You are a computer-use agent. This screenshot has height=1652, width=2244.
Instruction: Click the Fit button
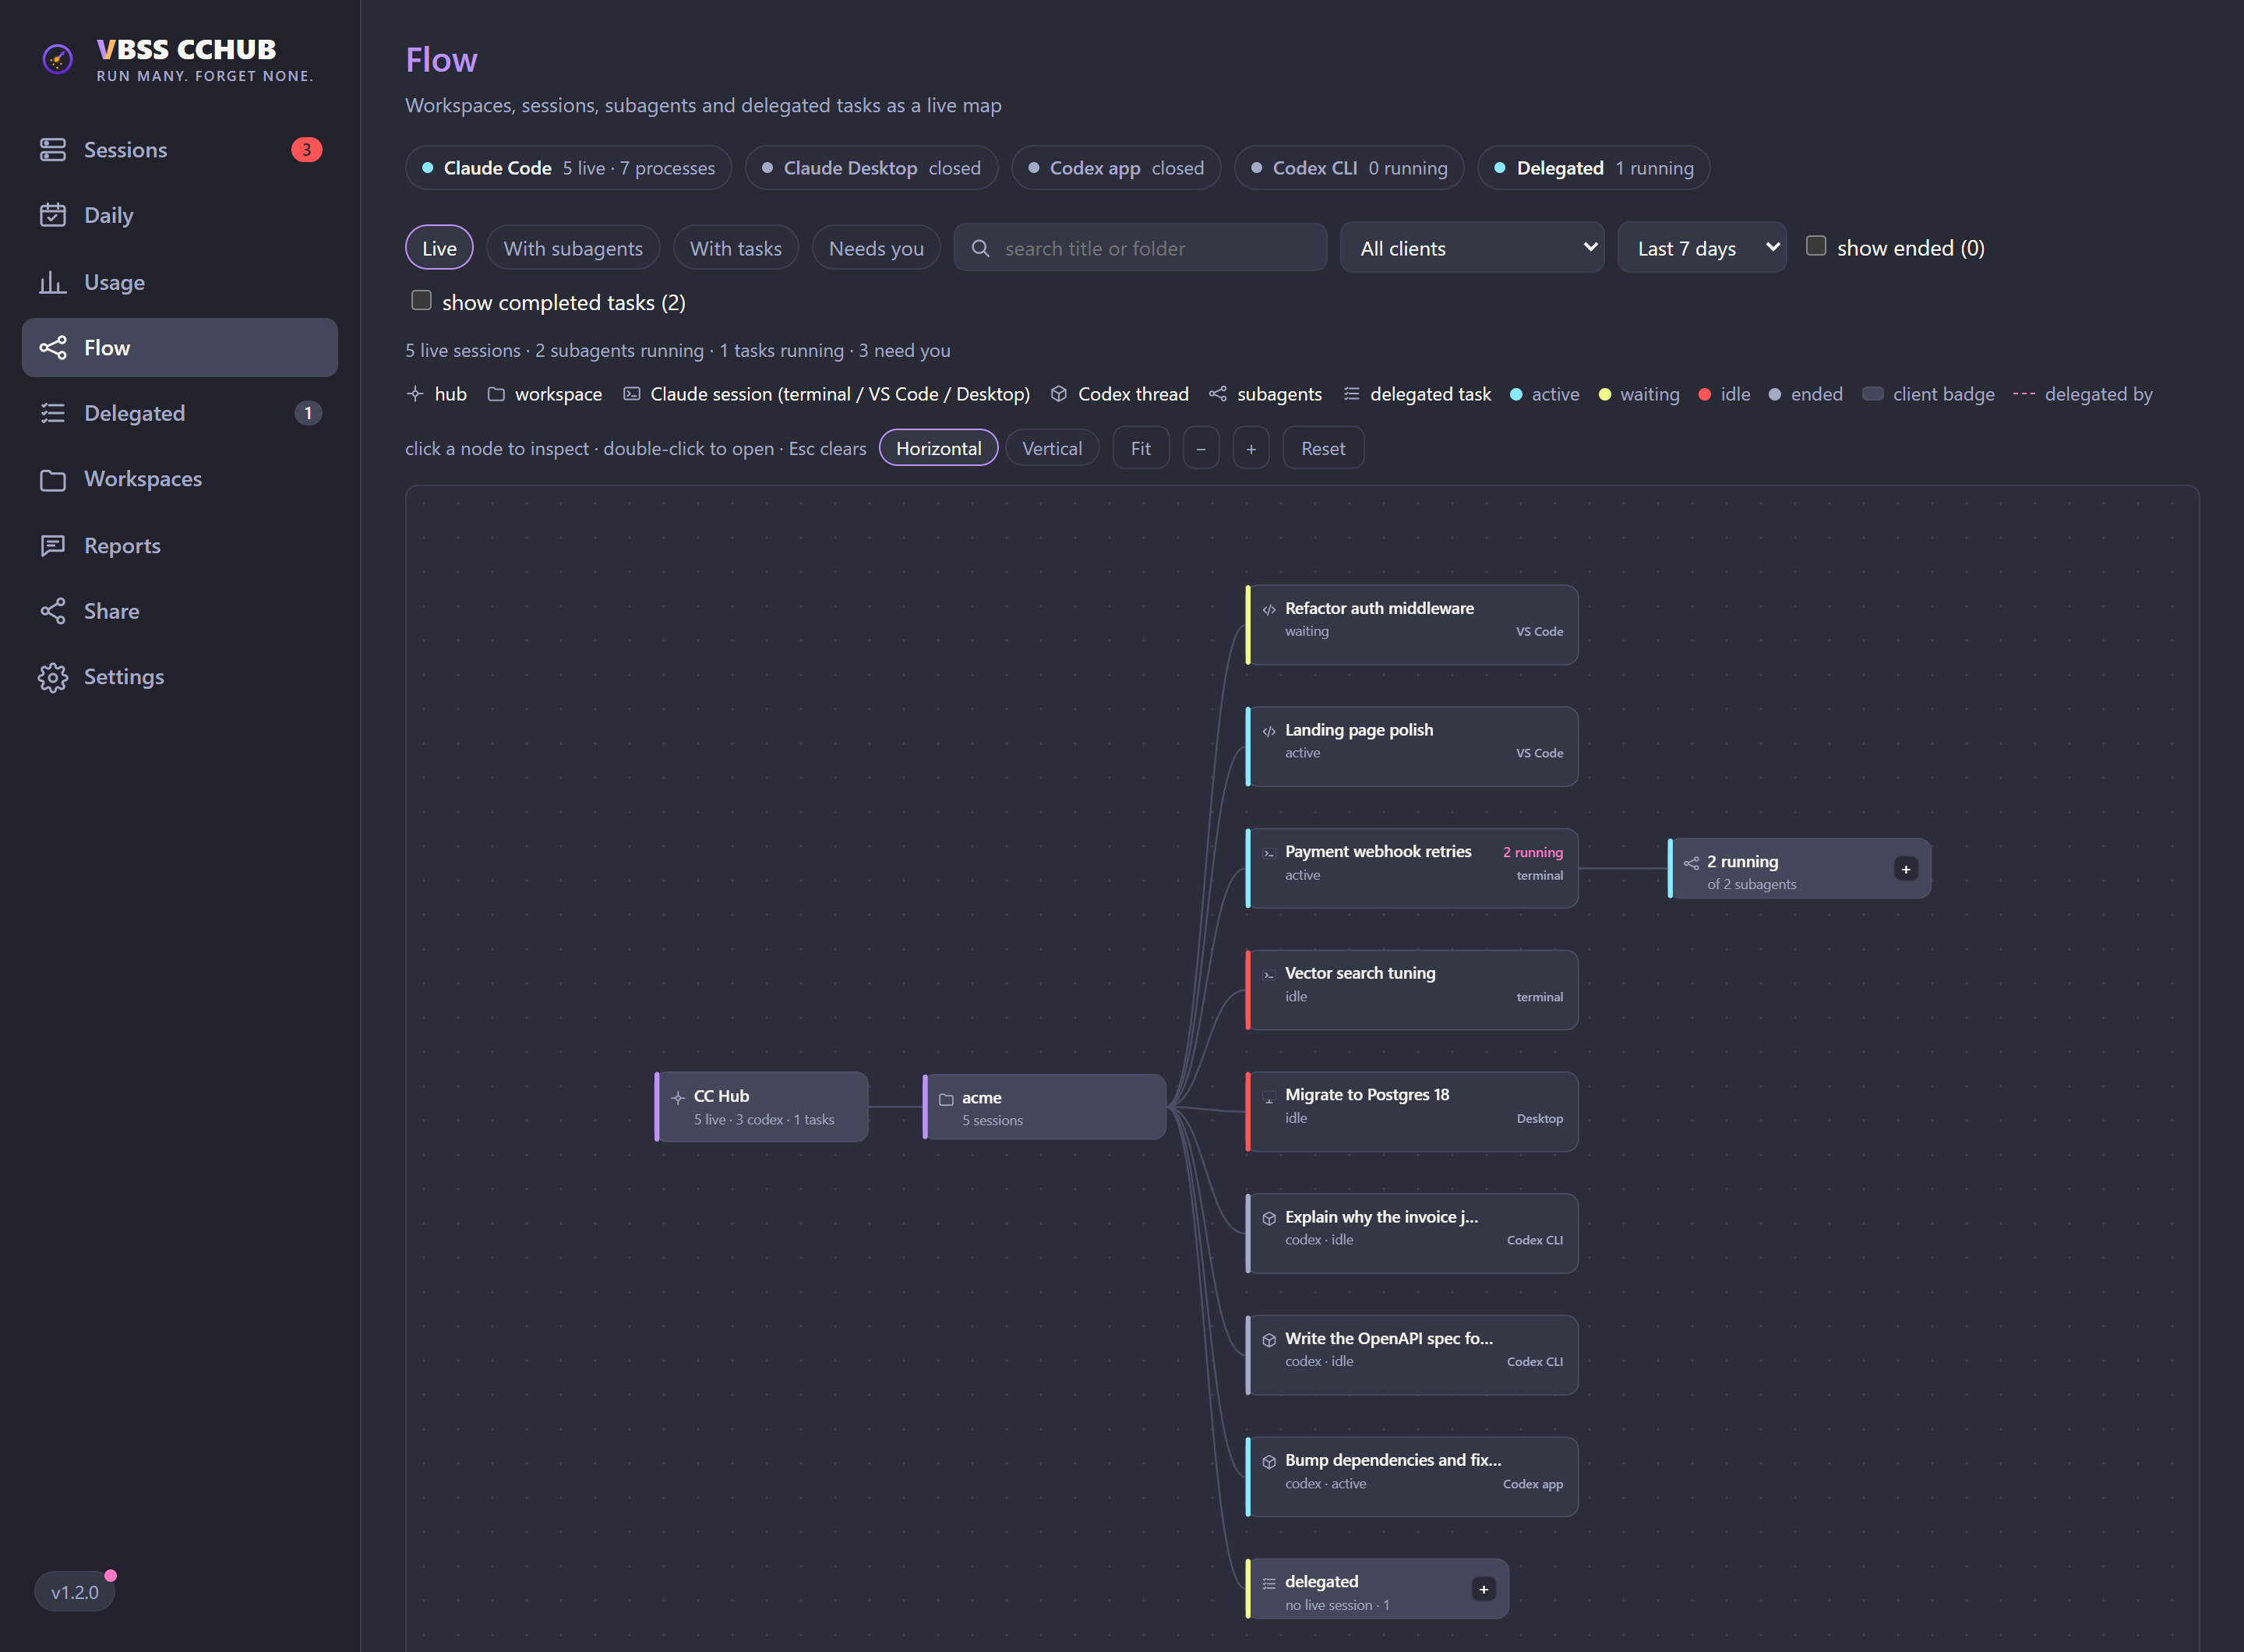(1140, 448)
